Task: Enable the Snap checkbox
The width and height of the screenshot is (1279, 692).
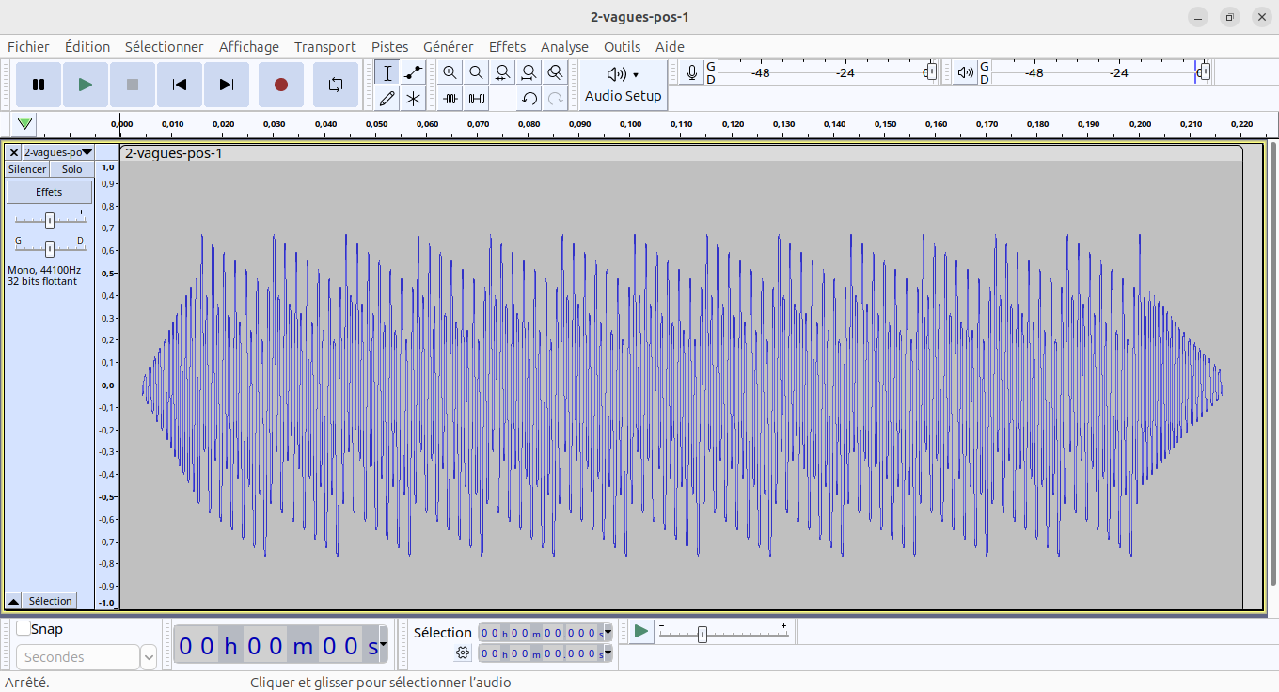Action: (x=24, y=629)
